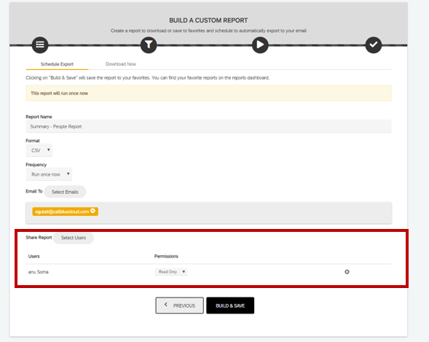Remove egulati@calliduscloud.com email chip

93,211
